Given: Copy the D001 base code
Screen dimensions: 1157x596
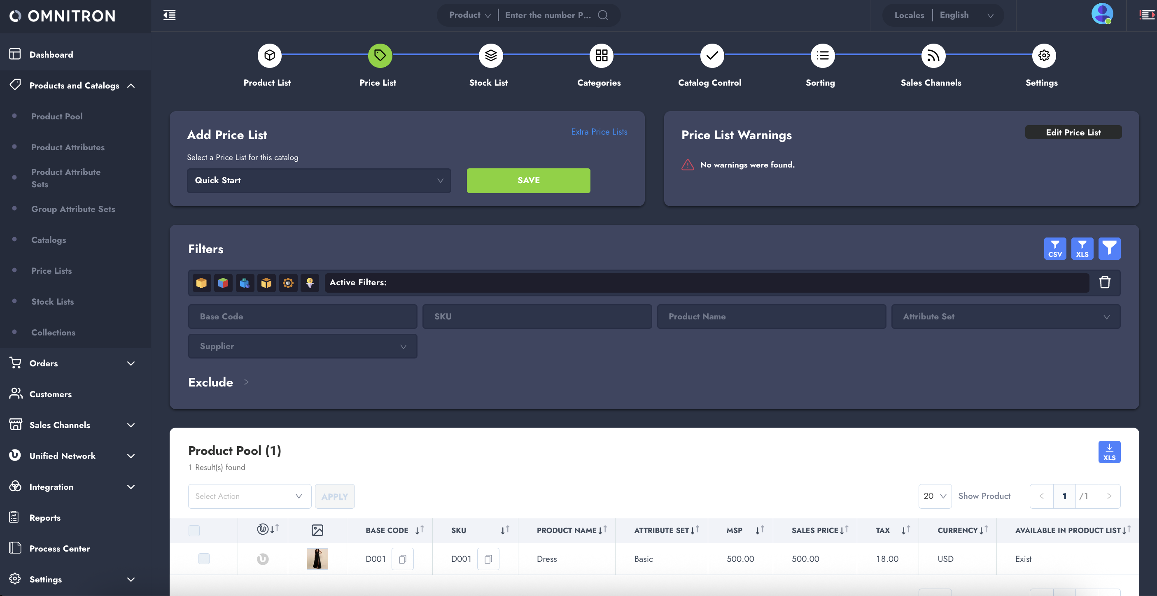Looking at the screenshot, I should coord(402,559).
